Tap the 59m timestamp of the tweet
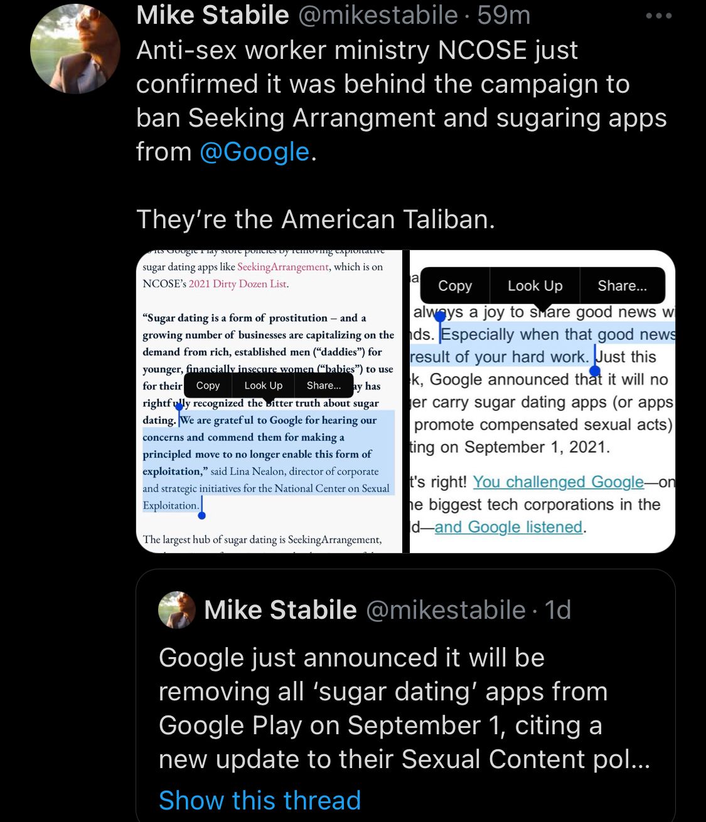Image resolution: width=706 pixels, height=822 pixels. 504,15
